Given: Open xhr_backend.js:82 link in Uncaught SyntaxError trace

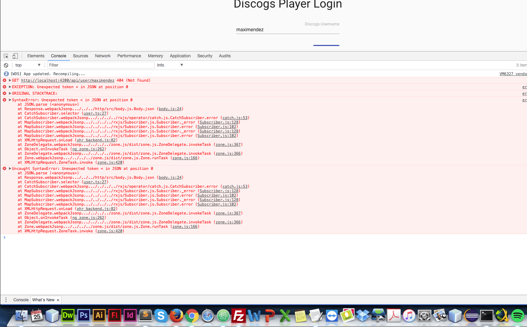Looking at the screenshot, I should 96,209.
